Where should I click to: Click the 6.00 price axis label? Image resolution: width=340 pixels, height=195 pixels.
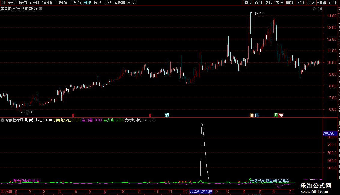[332, 109]
